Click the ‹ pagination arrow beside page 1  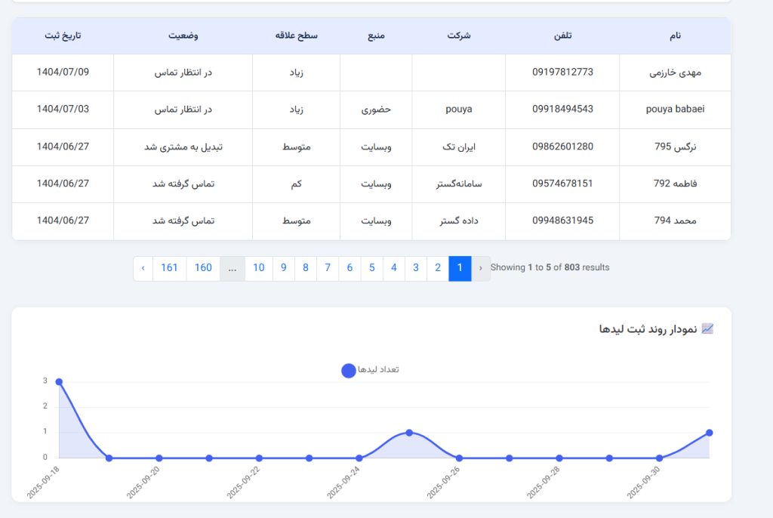coord(481,268)
